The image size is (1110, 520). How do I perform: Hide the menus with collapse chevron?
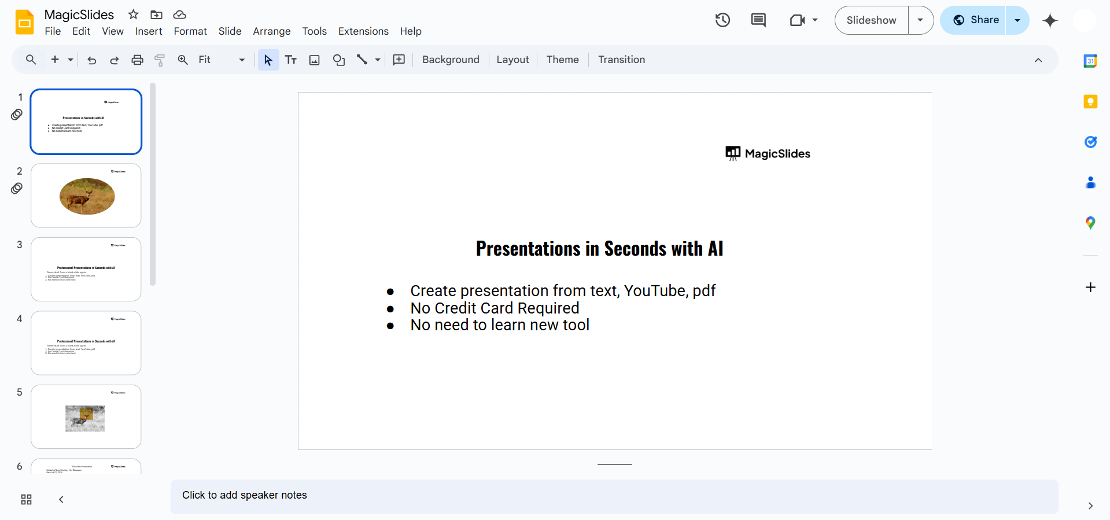click(1038, 60)
